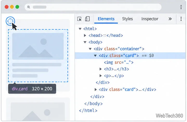Collapse the <html> node arrow
Image resolution: width=187 pixels, height=122 pixels.
coord(80,29)
